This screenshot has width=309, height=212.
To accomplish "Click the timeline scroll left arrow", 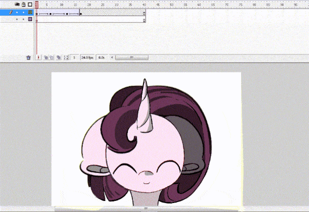I will (x=112, y=57).
